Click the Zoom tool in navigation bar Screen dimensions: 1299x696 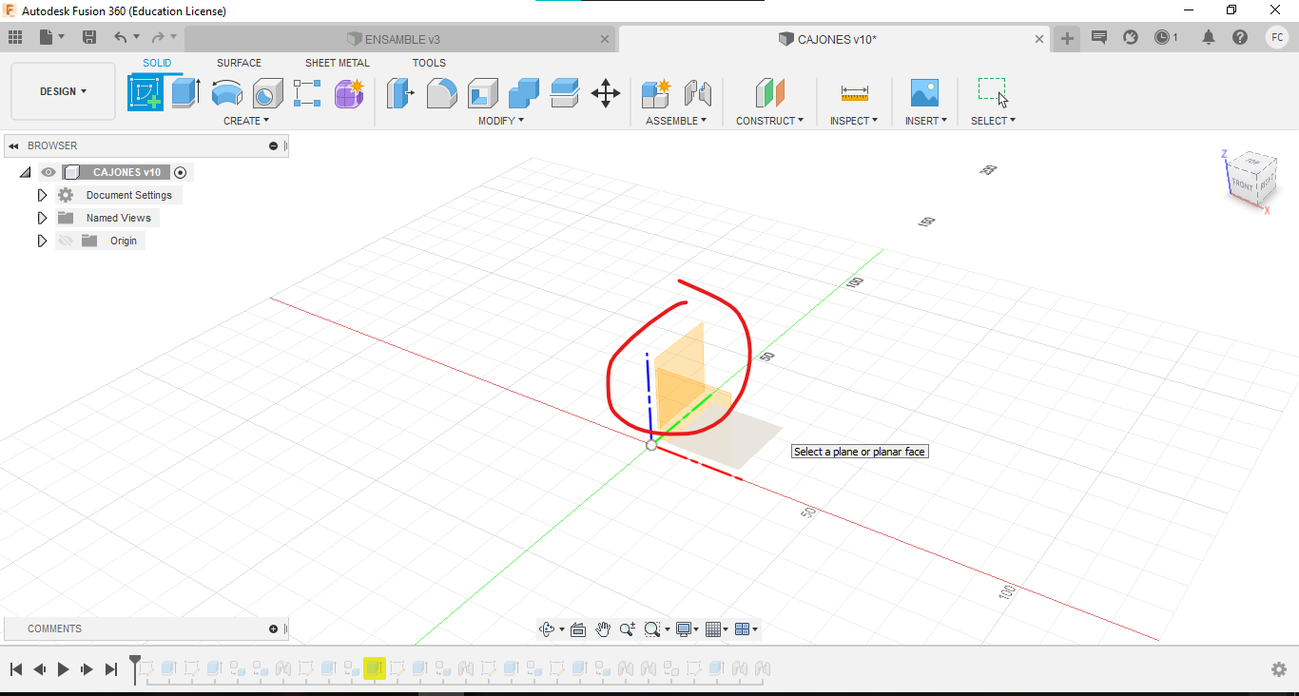[627, 629]
